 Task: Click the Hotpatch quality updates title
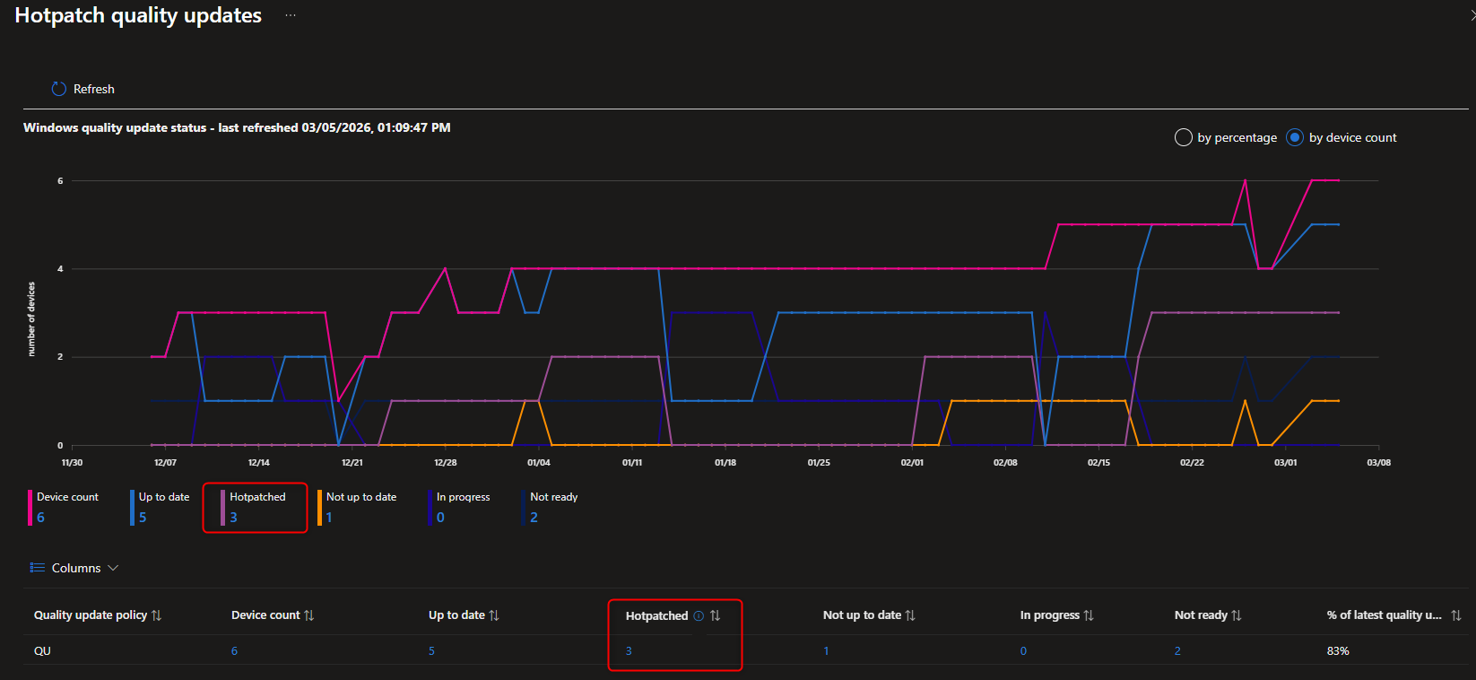[x=138, y=15]
